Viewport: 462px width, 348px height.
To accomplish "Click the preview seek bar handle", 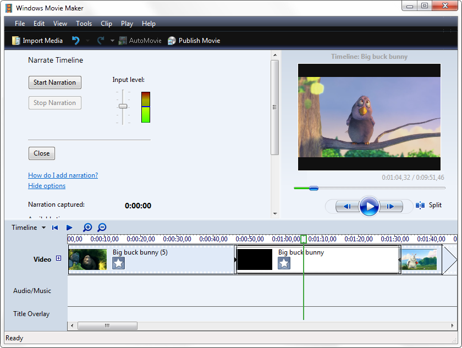I will pyautogui.click(x=314, y=188).
